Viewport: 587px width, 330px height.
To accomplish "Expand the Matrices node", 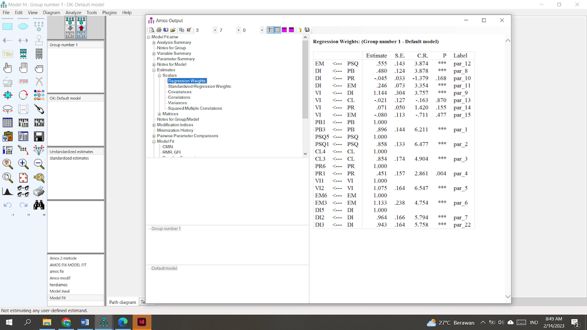I will [159, 114].
